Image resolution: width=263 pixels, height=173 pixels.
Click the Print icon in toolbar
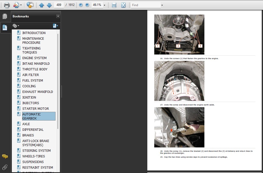click(x=7, y=5)
